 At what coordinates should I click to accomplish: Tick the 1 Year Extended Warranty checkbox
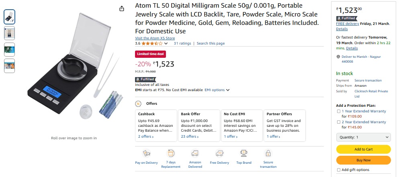pyautogui.click(x=338, y=111)
